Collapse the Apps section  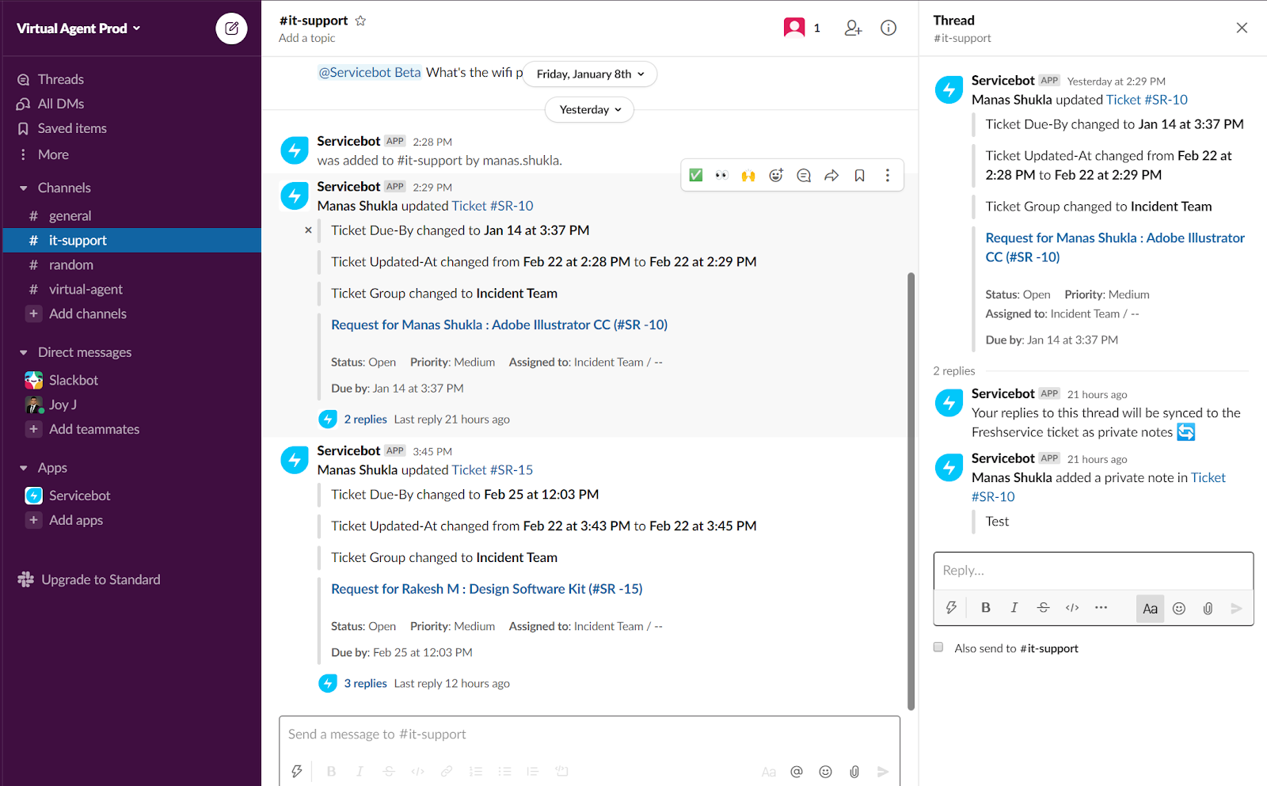tap(24, 468)
